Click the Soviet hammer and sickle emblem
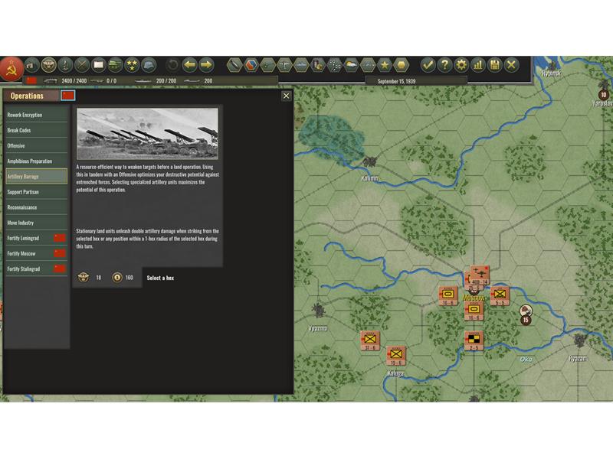The width and height of the screenshot is (613, 459). [x=11, y=67]
